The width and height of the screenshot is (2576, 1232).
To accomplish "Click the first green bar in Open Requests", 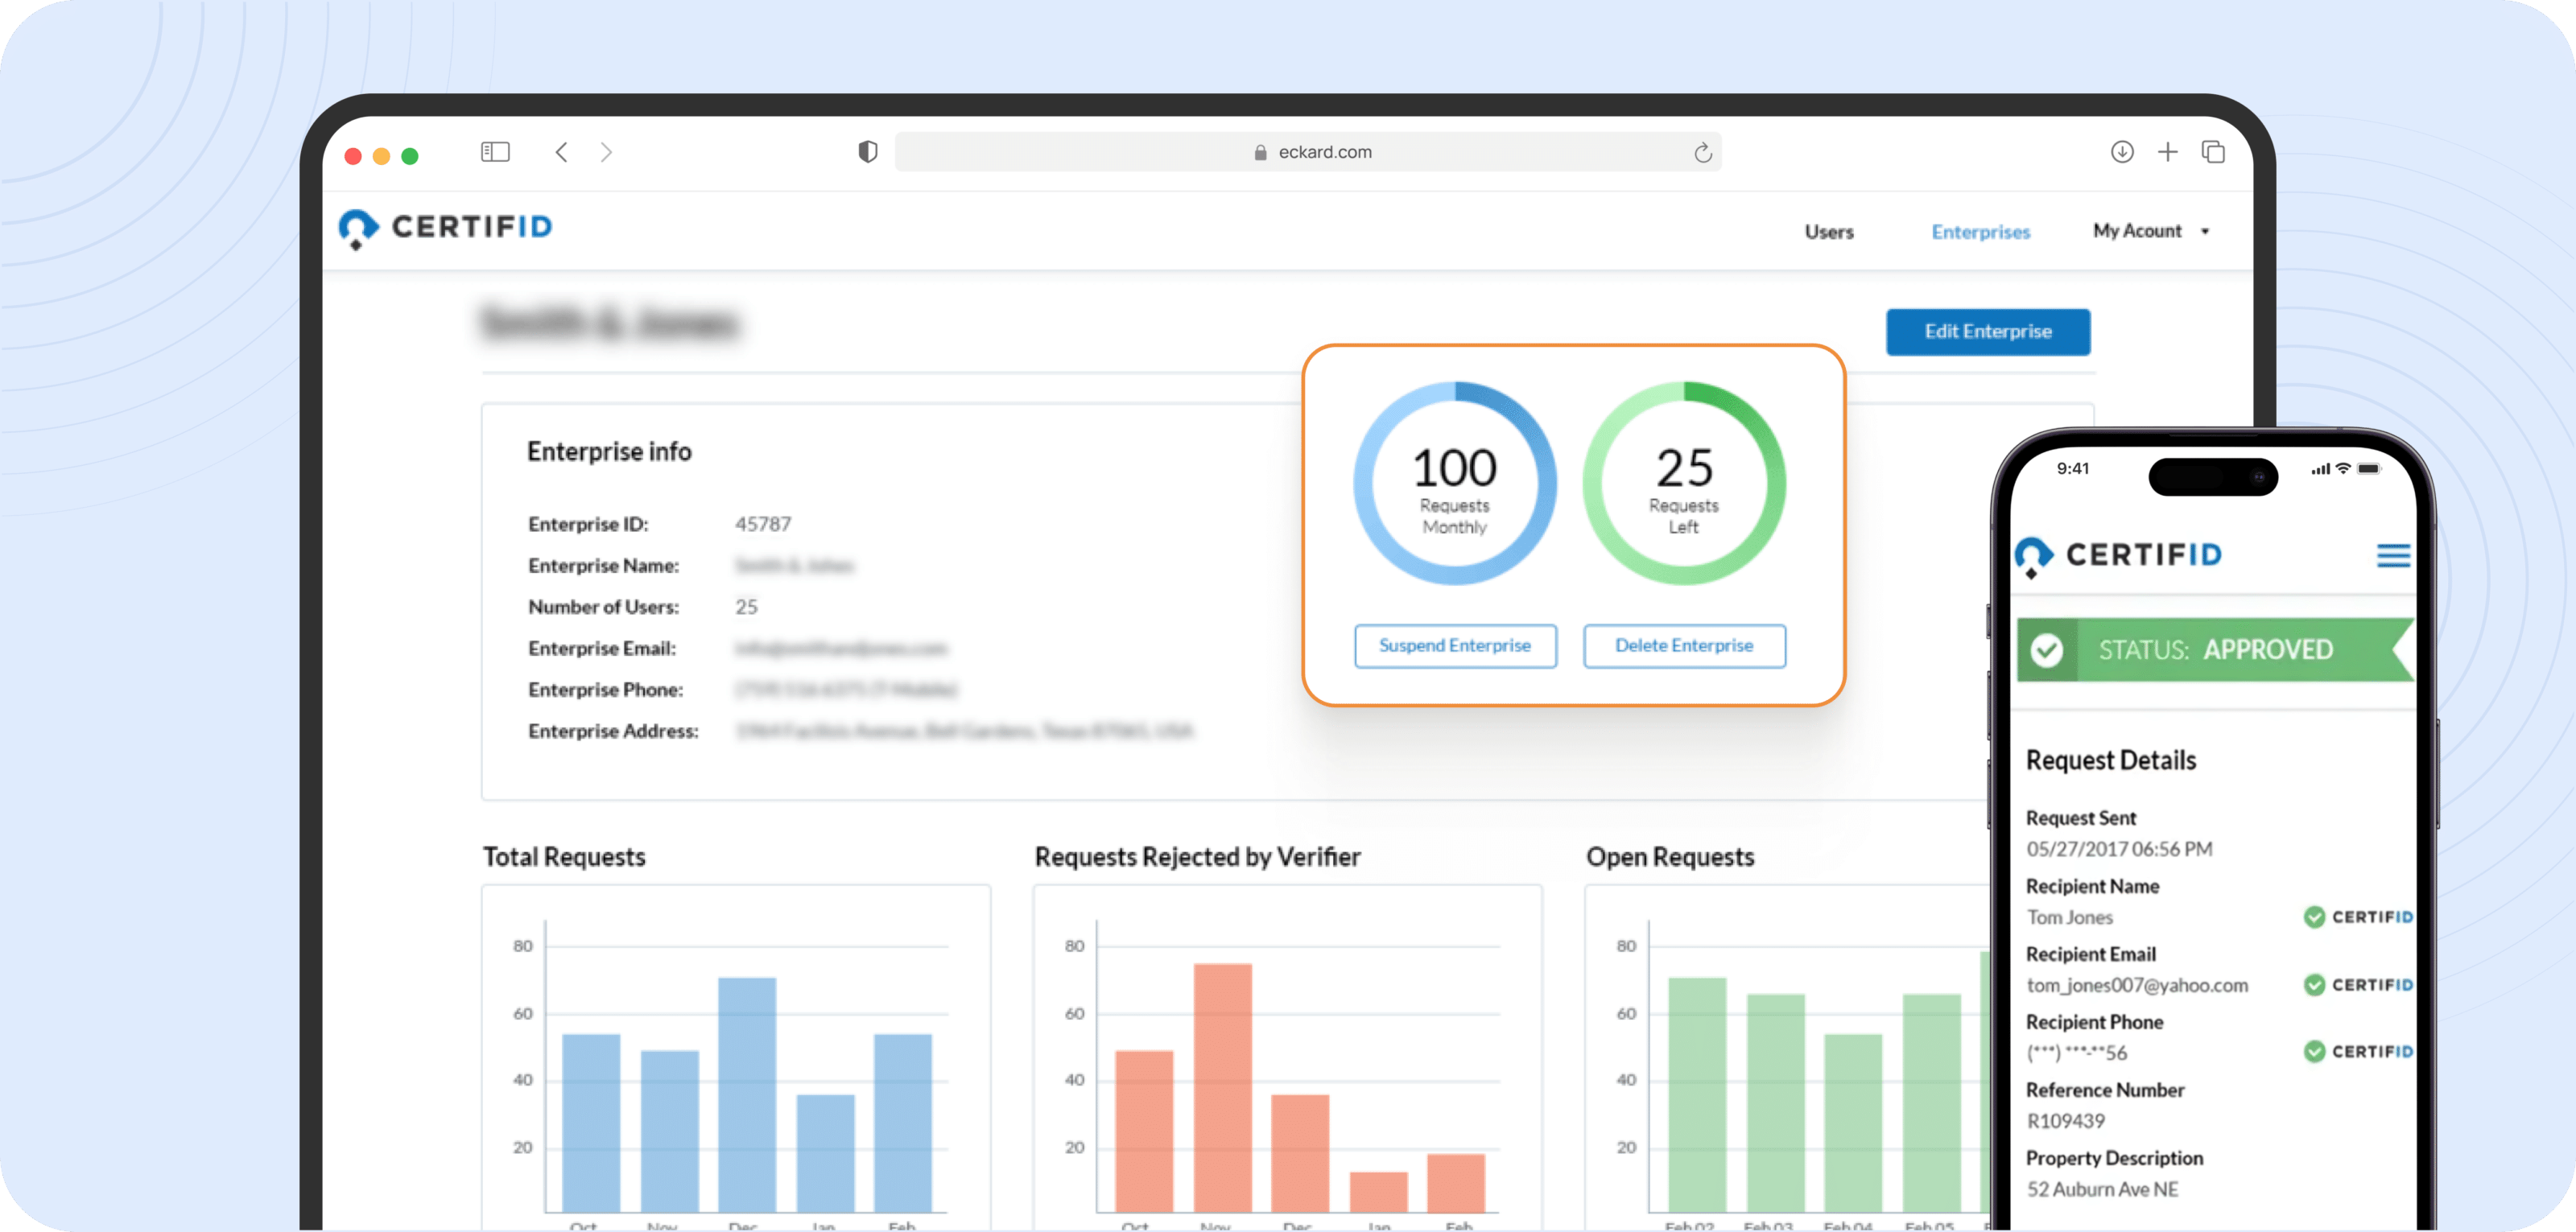I will (1696, 1094).
